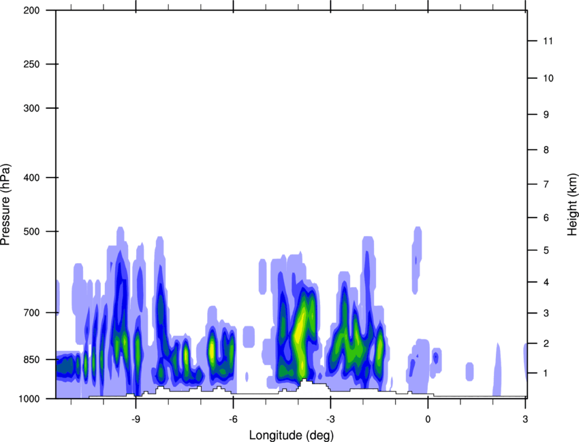Click the -3 longitude tick label

pos(330,419)
